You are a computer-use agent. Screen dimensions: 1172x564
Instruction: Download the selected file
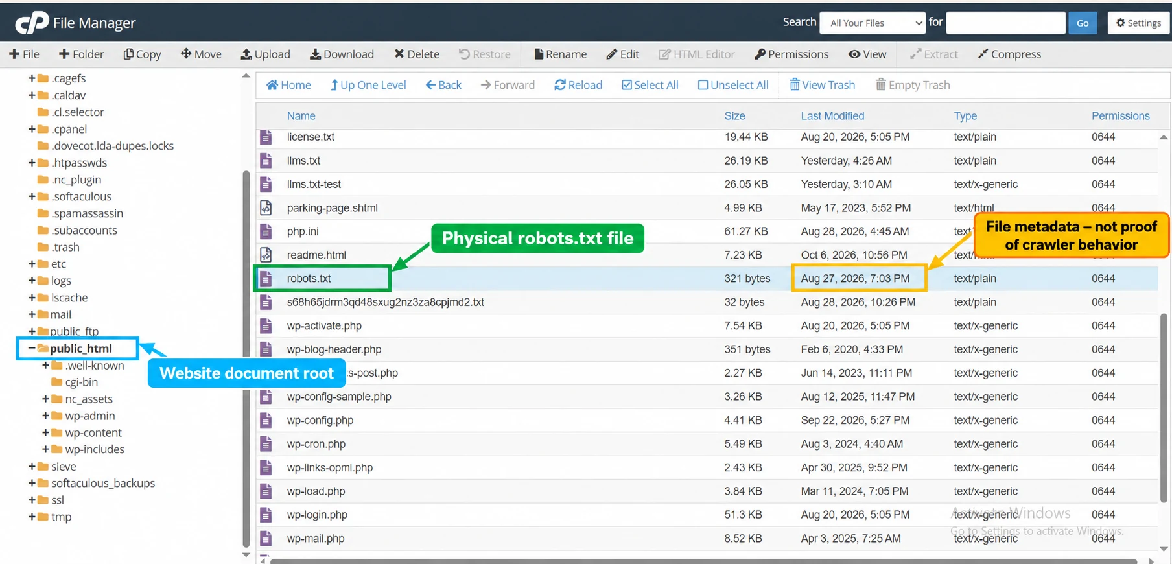coord(342,54)
